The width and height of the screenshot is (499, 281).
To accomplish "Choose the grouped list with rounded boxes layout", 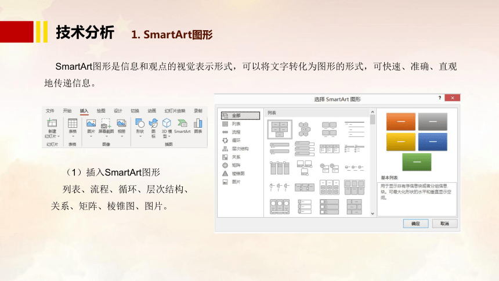I will [x=329, y=188].
